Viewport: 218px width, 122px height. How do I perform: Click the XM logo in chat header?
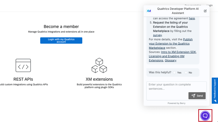point(149,11)
